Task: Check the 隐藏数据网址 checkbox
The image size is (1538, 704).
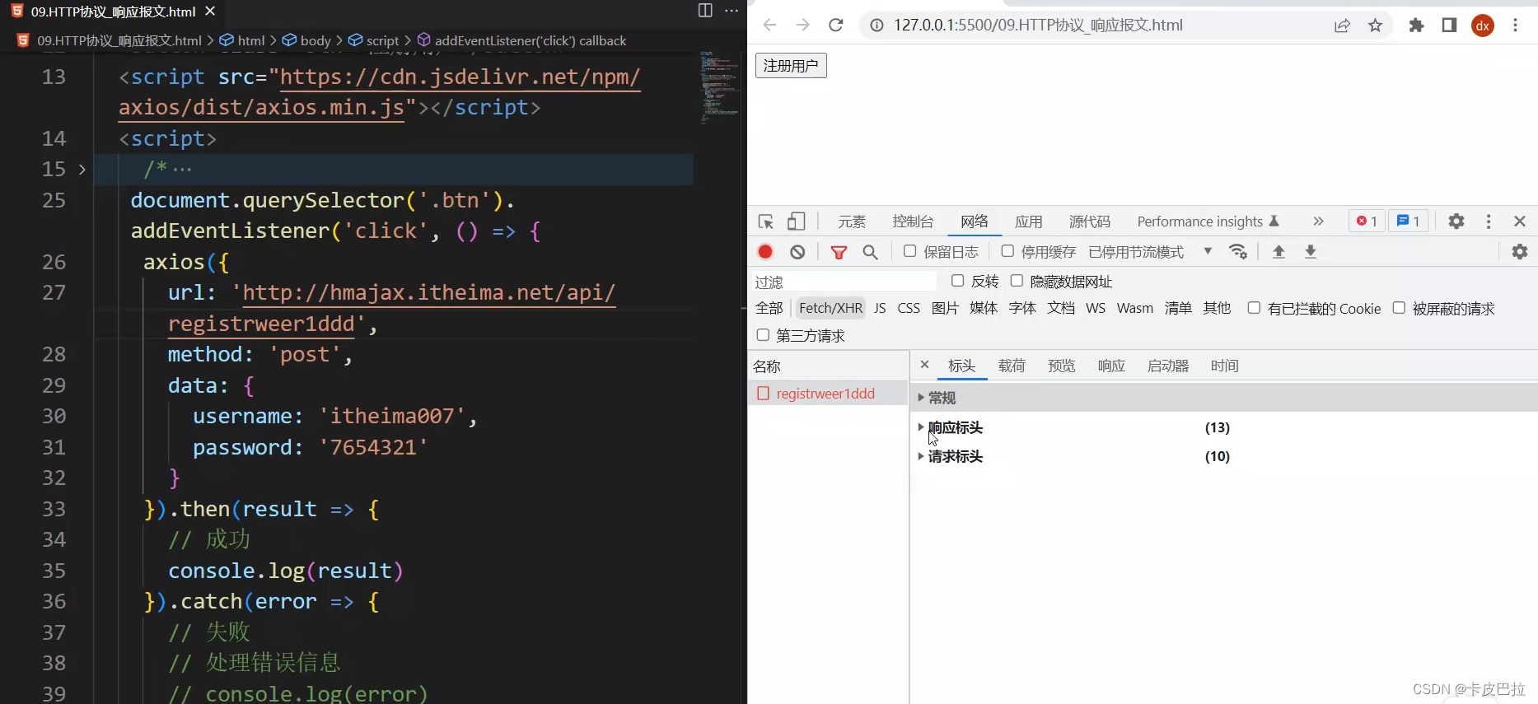Action: tap(1017, 281)
